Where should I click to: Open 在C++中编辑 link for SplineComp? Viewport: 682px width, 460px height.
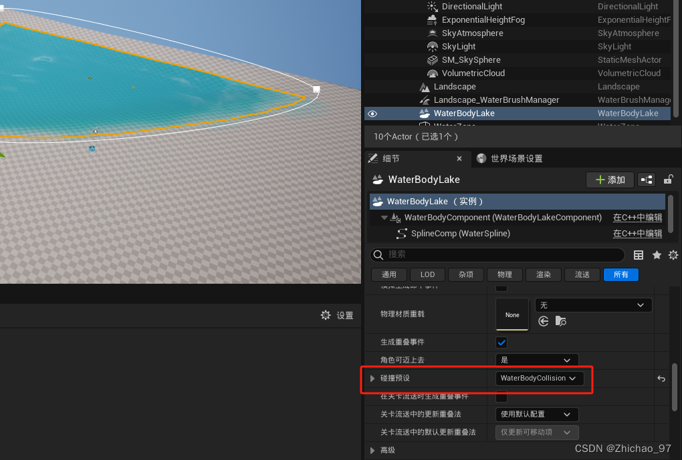click(x=637, y=234)
